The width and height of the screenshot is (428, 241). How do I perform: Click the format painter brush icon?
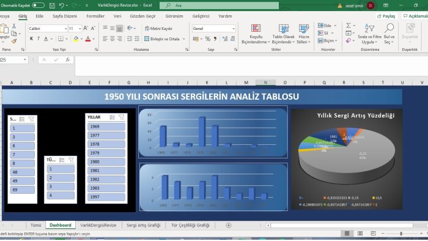point(14,41)
